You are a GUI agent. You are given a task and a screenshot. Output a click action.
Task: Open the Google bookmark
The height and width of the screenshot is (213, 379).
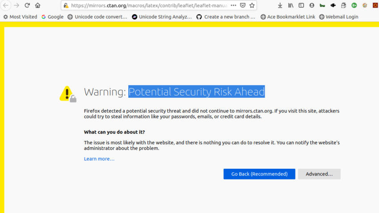[x=52, y=17]
